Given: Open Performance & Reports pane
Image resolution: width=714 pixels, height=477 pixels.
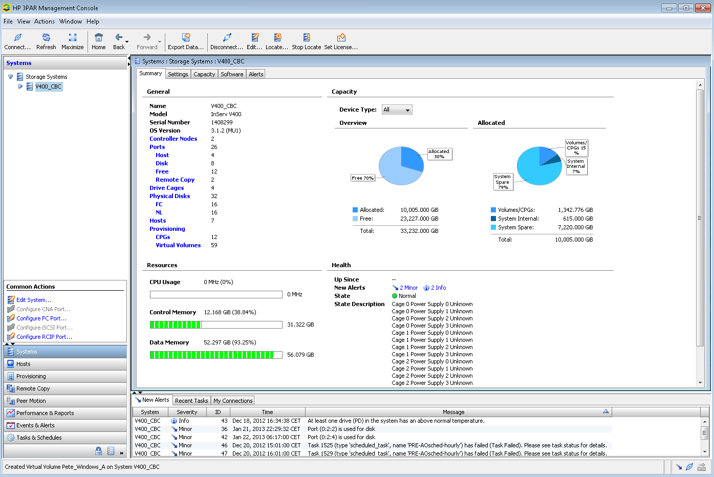Looking at the screenshot, I should [65, 413].
